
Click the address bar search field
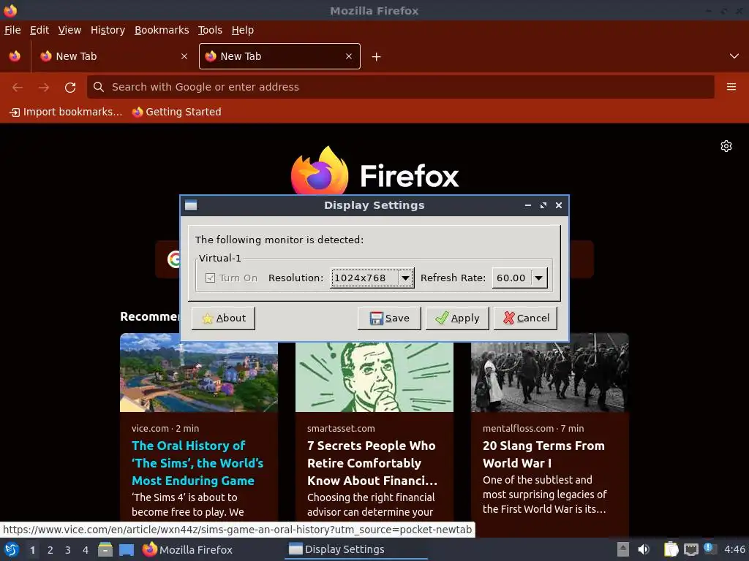[400, 87]
